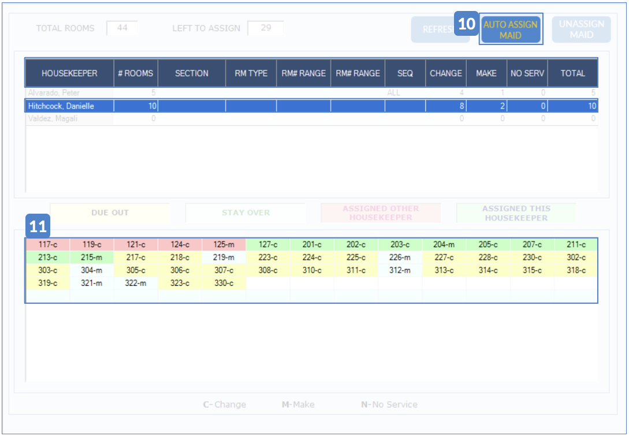Viewport: 629px width, 436px height.
Task: Click the Stay Over legend swatch
Action: [x=245, y=213]
